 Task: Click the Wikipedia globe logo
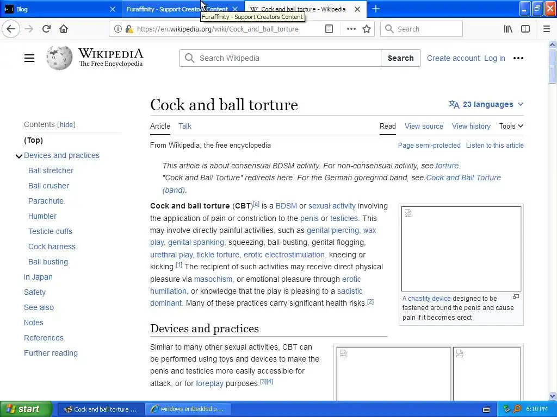[x=59, y=58]
